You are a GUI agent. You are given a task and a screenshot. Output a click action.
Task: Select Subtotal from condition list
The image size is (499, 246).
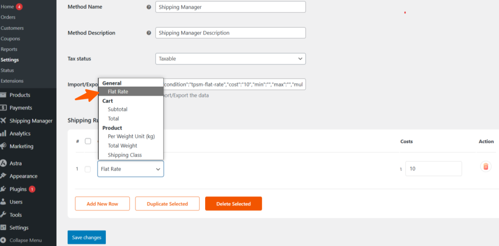pyautogui.click(x=117, y=110)
